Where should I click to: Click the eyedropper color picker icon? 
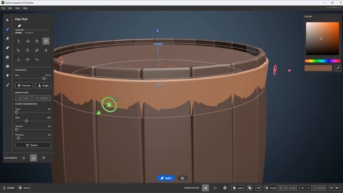(x=338, y=68)
